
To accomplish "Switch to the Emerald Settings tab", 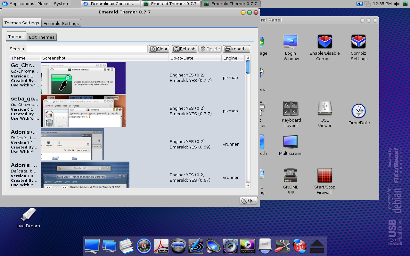I will tap(61, 23).
